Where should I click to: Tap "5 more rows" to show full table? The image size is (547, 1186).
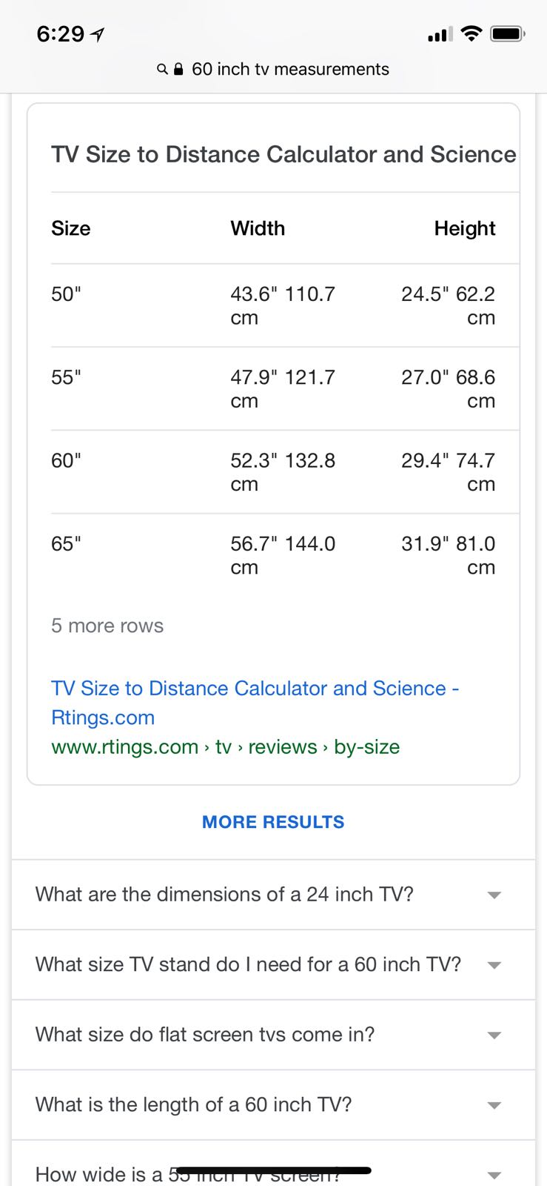point(107,626)
